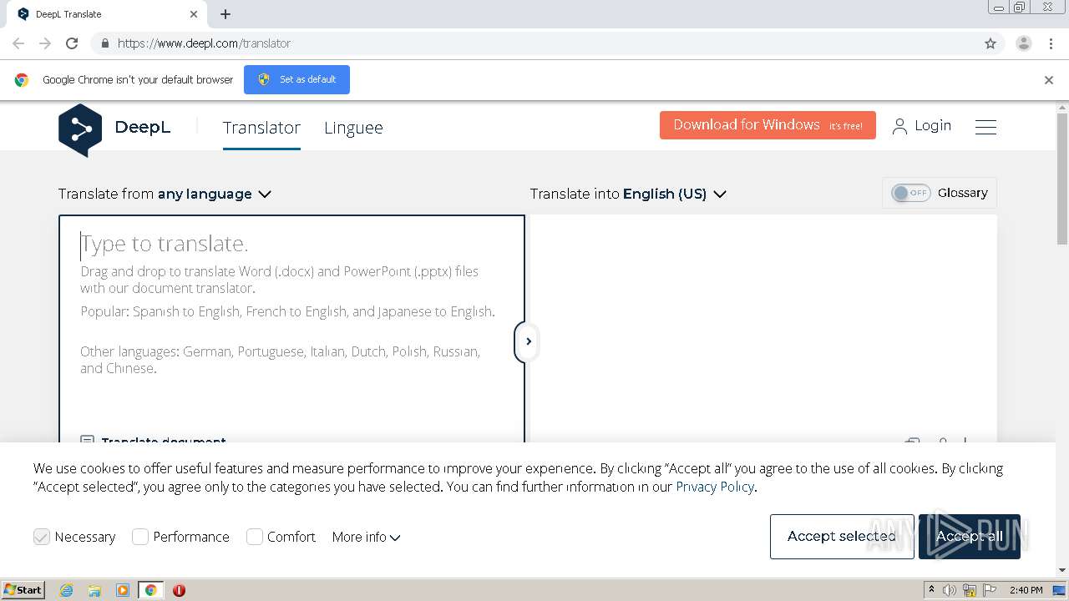Click the red Opera taskbar icon
1069x601 pixels.
point(179,590)
